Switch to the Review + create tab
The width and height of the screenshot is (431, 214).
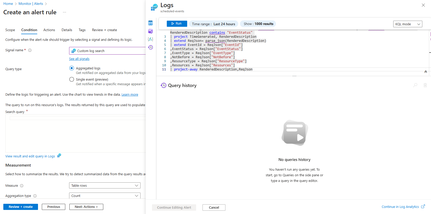105,30
